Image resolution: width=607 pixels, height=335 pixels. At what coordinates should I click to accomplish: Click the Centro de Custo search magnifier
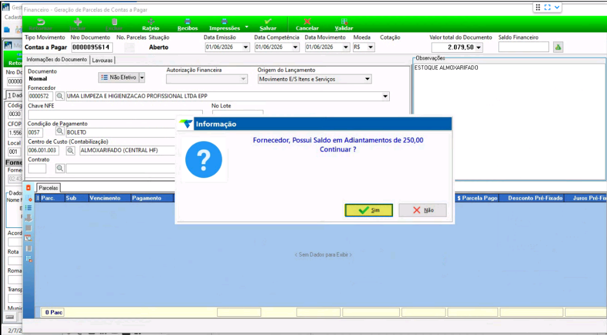click(70, 150)
